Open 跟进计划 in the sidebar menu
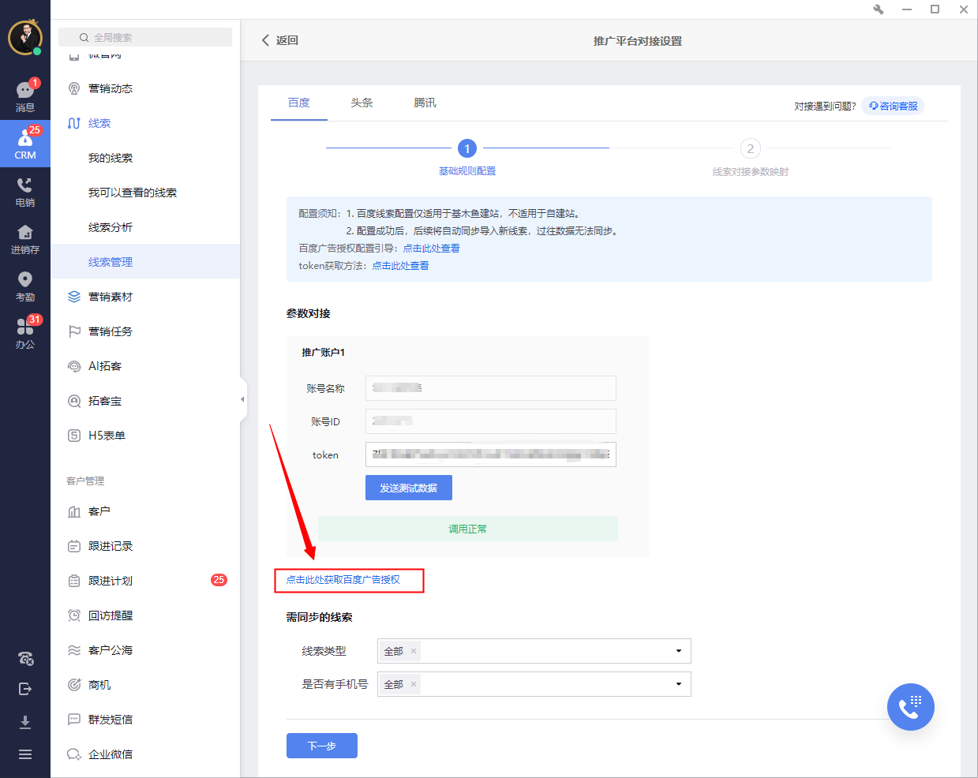The width and height of the screenshot is (978, 778). pos(111,581)
